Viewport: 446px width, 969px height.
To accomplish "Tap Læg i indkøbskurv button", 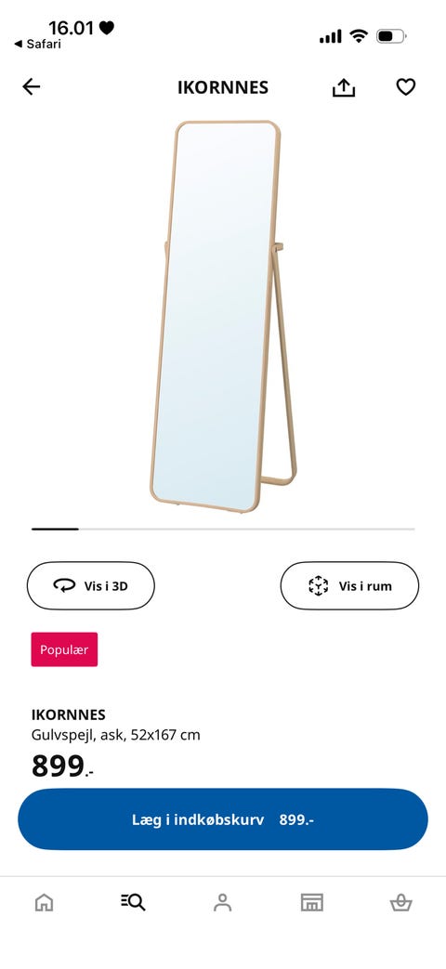I will [222, 819].
